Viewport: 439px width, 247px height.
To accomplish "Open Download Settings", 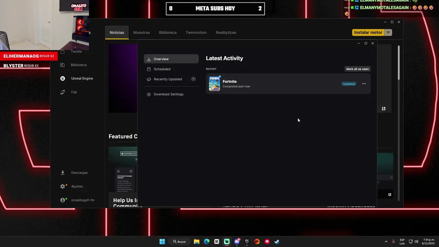I will click(x=171, y=94).
